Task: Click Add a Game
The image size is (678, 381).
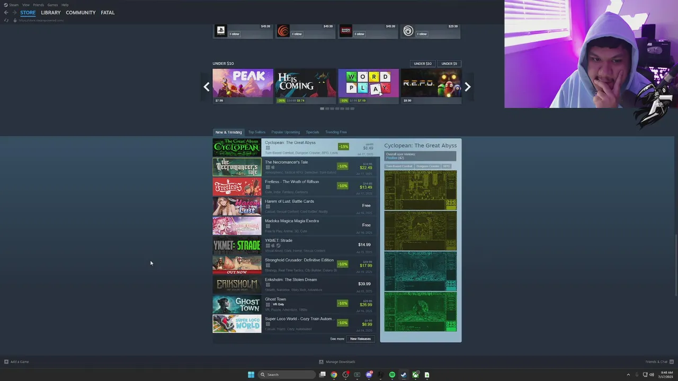Action: [x=16, y=362]
